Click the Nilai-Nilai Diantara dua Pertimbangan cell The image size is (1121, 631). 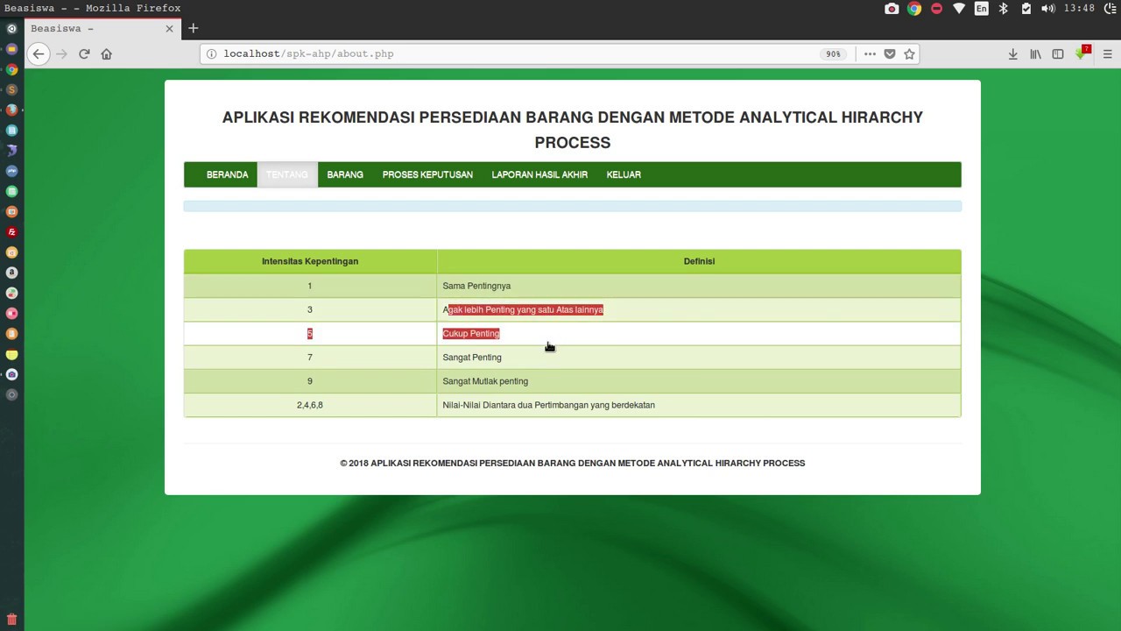click(699, 405)
